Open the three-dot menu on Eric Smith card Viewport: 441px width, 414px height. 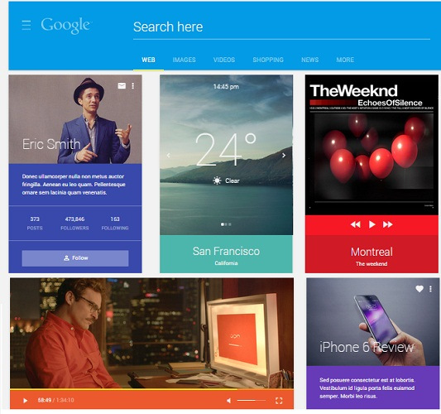[132, 85]
